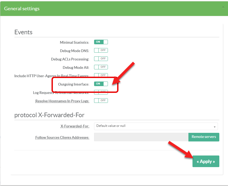
Task: Turn on Debug ACLs Processing
Action: point(101,59)
